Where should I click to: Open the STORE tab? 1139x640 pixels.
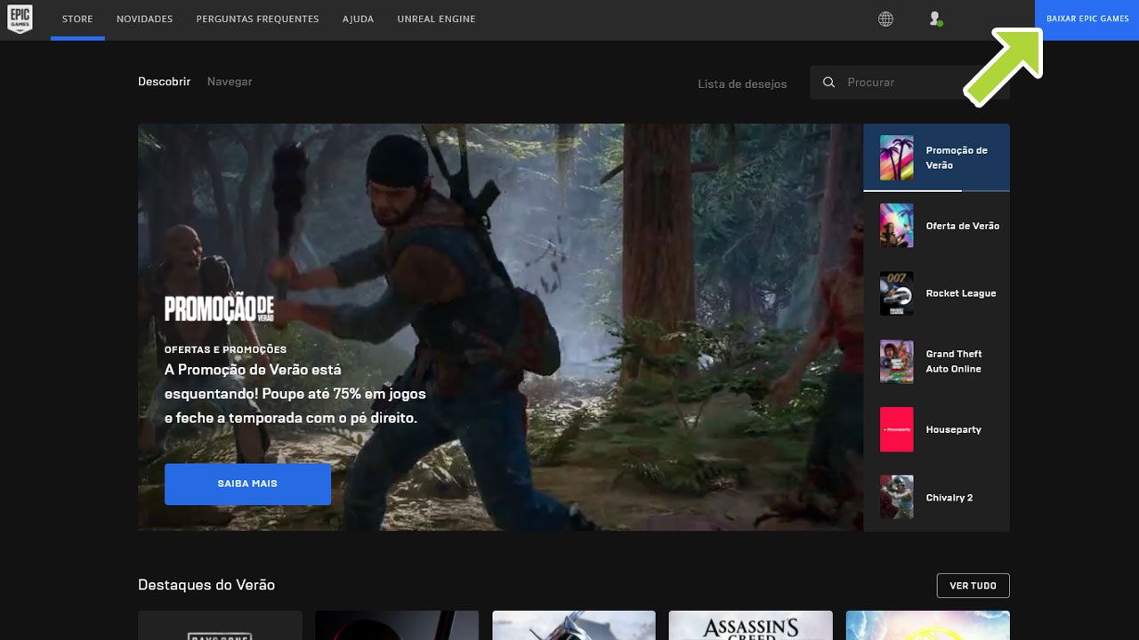point(77,19)
